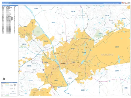This screenshot has height=98, width=131.
Task: Select ZIP label 29172
Action: (59, 87)
